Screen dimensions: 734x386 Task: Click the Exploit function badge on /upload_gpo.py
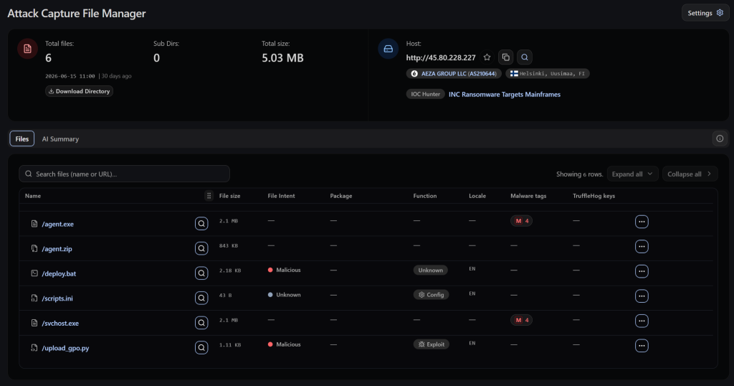(x=431, y=344)
